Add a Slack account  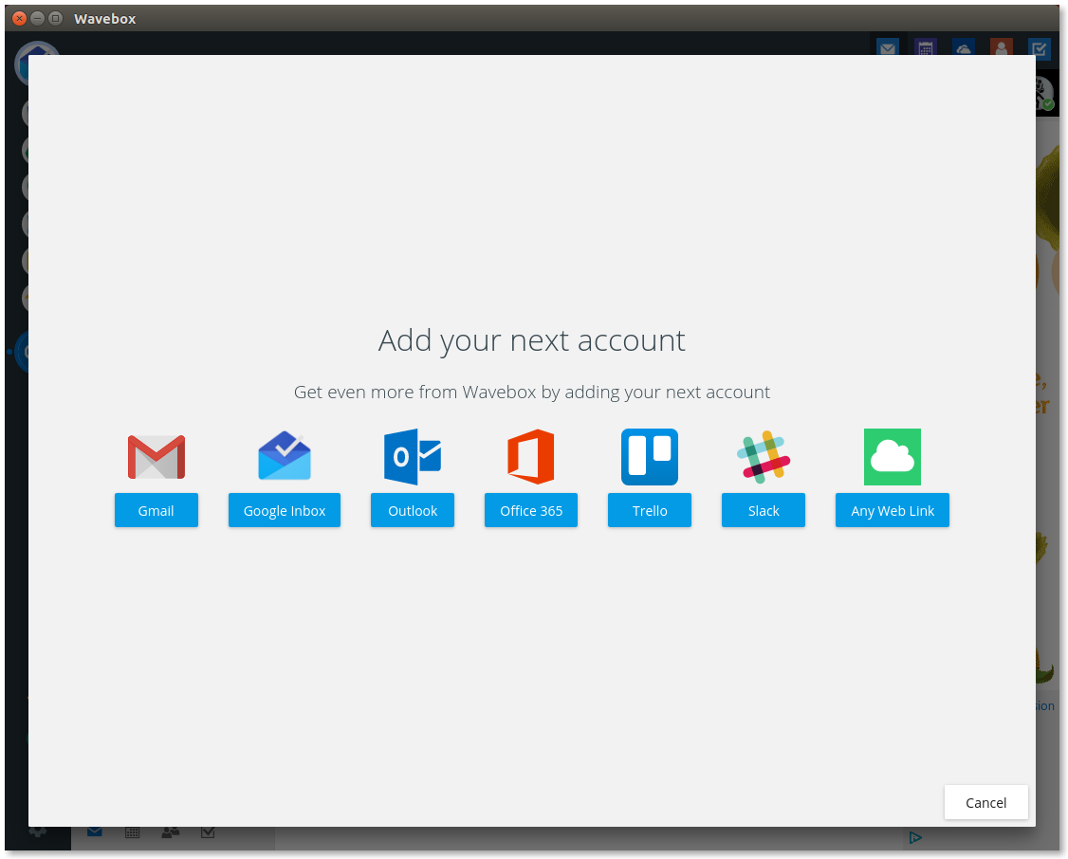point(763,510)
